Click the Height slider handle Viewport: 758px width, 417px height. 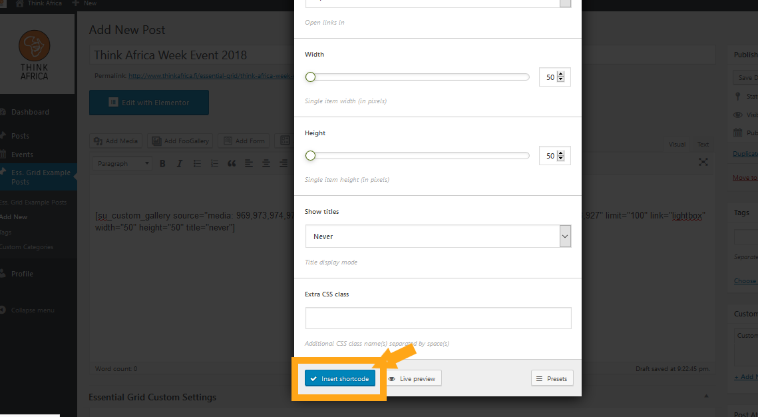(310, 155)
